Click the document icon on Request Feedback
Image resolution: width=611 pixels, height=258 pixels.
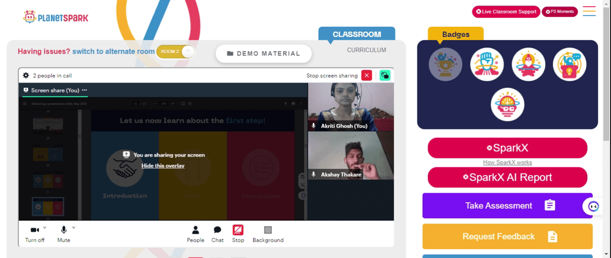coord(552,236)
